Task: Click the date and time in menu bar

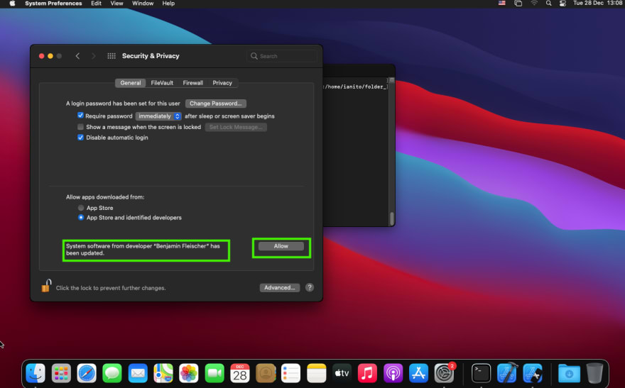Action: point(598,3)
